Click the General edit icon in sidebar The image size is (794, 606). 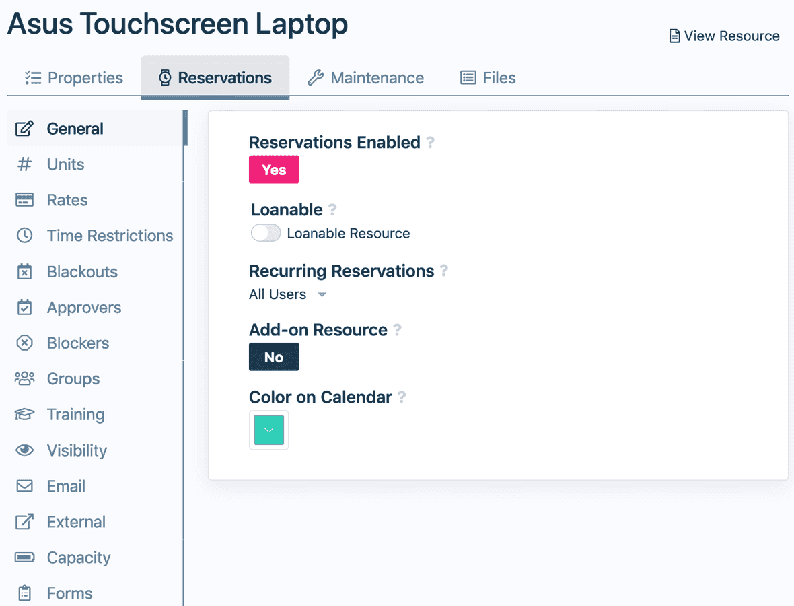click(24, 128)
